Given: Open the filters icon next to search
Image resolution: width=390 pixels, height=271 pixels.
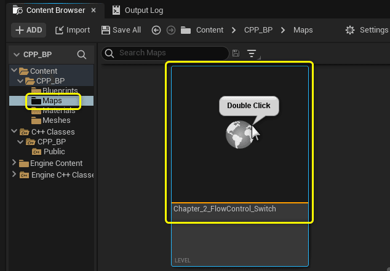Looking at the screenshot, I should click(x=252, y=53).
